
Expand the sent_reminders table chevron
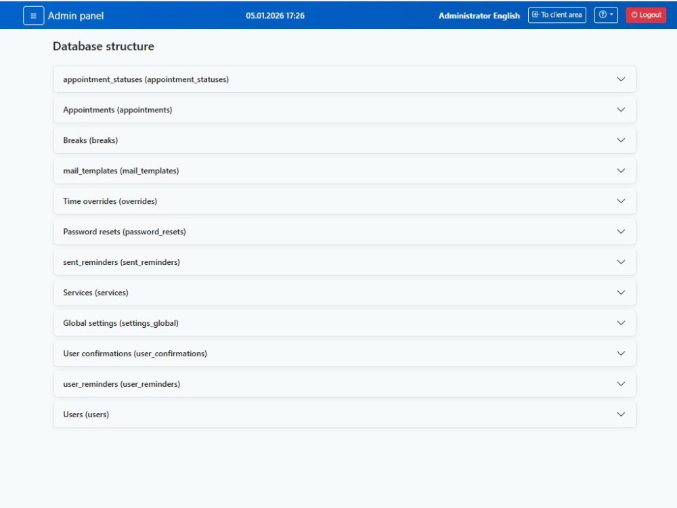point(621,262)
